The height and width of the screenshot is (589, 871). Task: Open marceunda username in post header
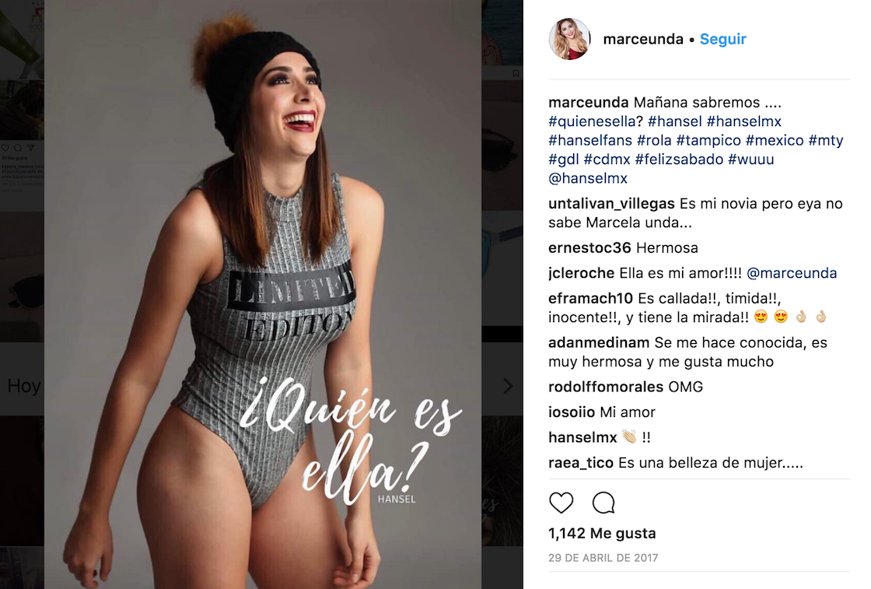point(642,39)
